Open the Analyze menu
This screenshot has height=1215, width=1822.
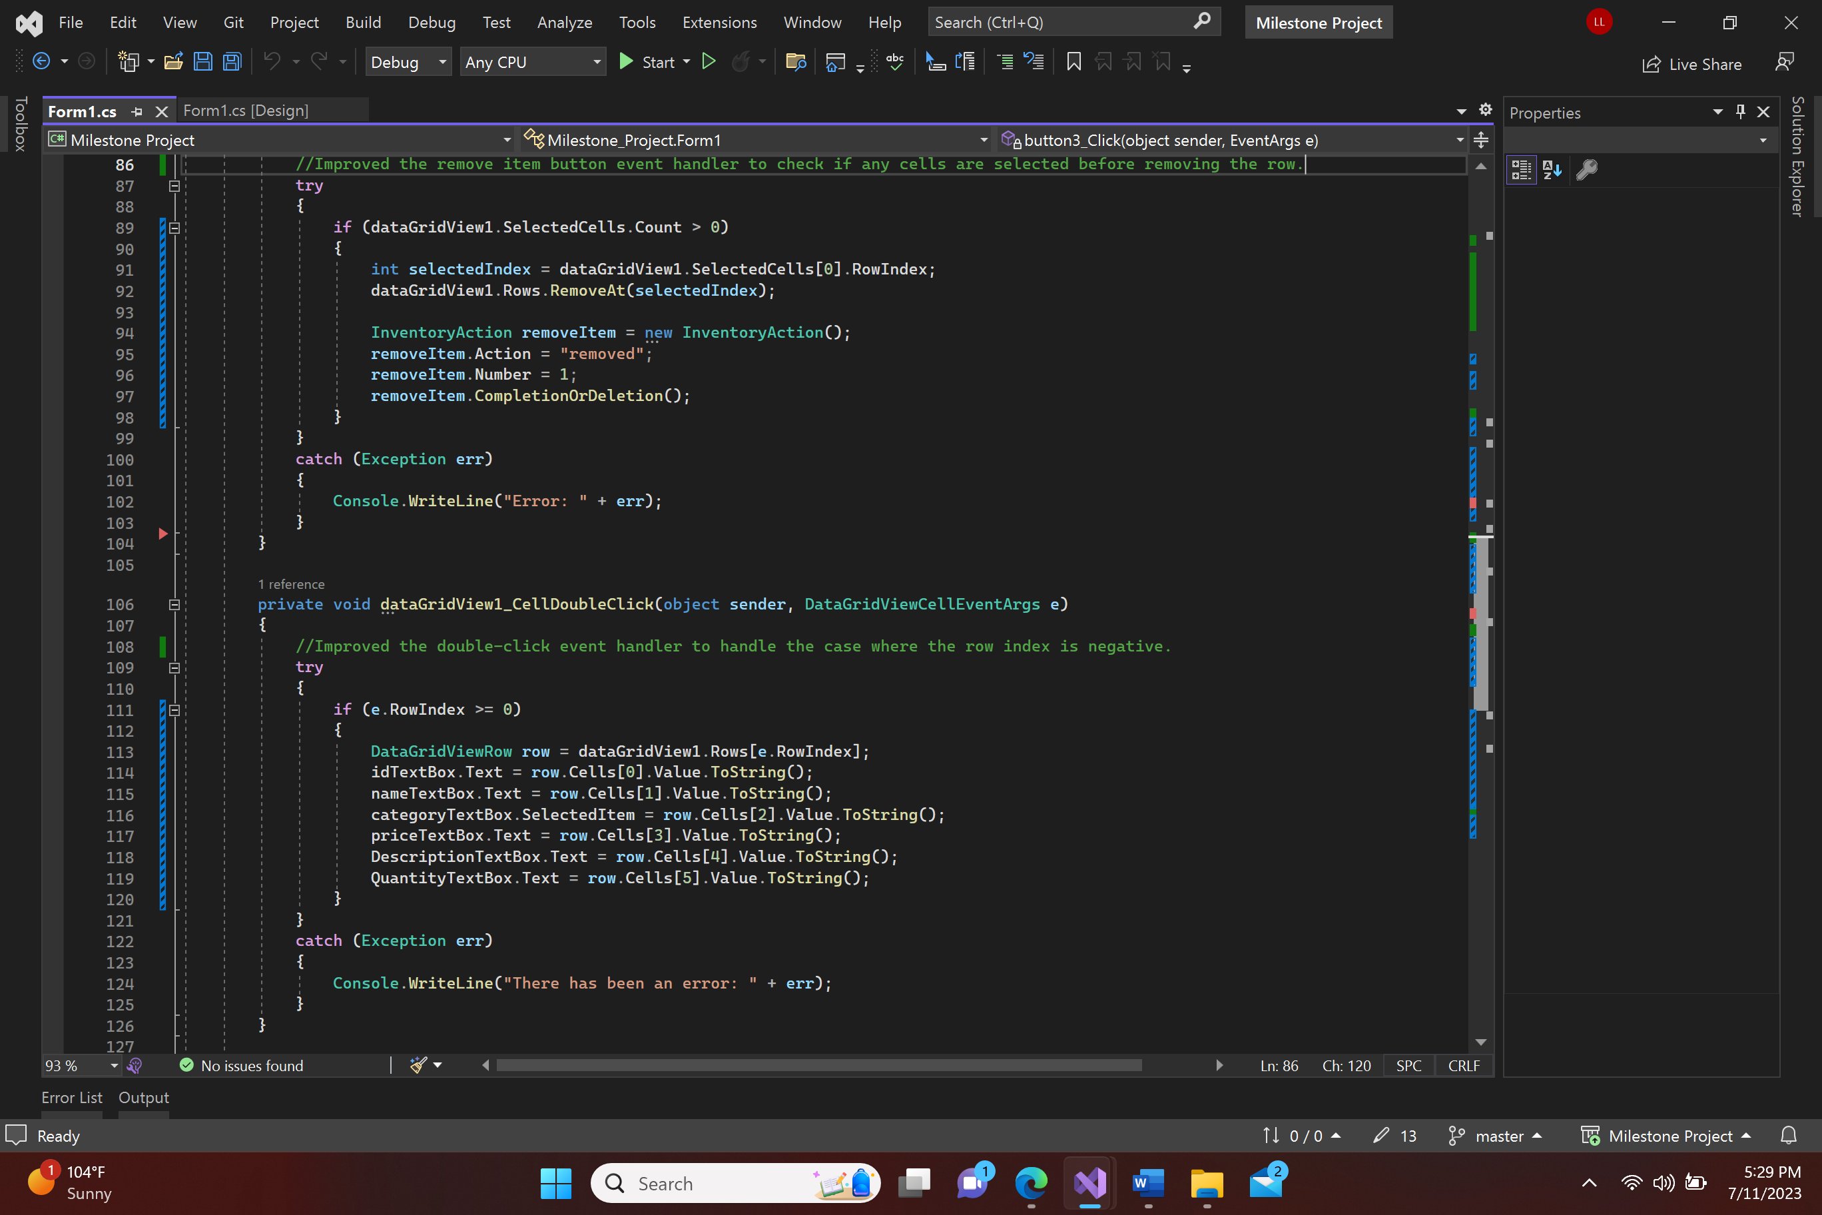tap(565, 23)
